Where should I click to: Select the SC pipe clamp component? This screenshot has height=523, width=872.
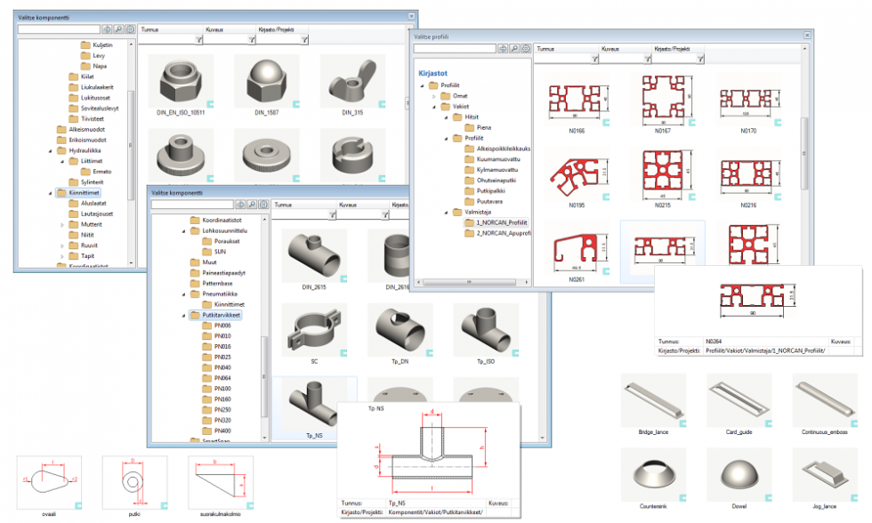point(314,329)
